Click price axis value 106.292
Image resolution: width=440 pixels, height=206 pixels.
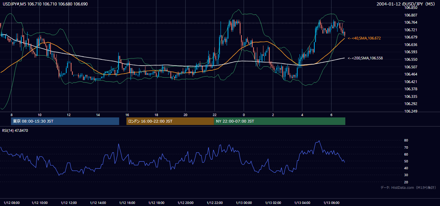pos(410,104)
